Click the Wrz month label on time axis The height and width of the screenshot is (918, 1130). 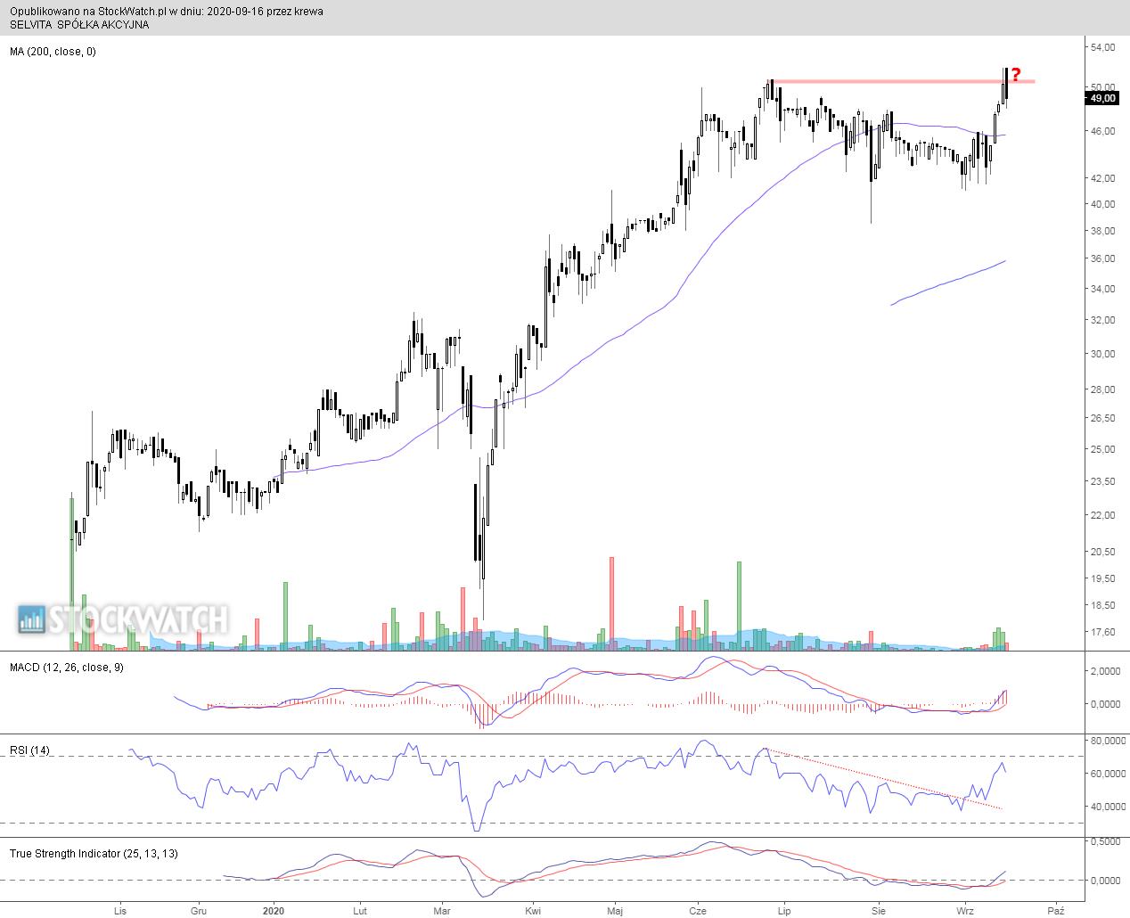click(x=965, y=911)
